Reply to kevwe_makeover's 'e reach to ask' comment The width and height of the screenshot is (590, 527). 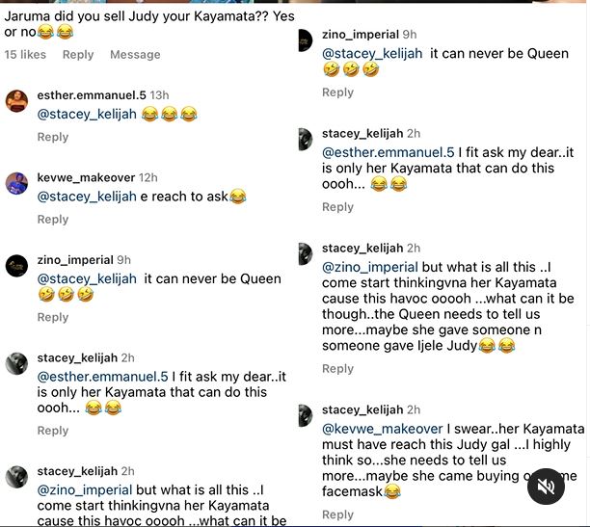[53, 220]
